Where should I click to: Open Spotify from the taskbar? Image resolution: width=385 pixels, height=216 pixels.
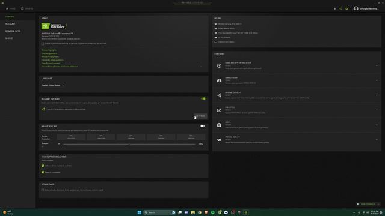coord(212,212)
